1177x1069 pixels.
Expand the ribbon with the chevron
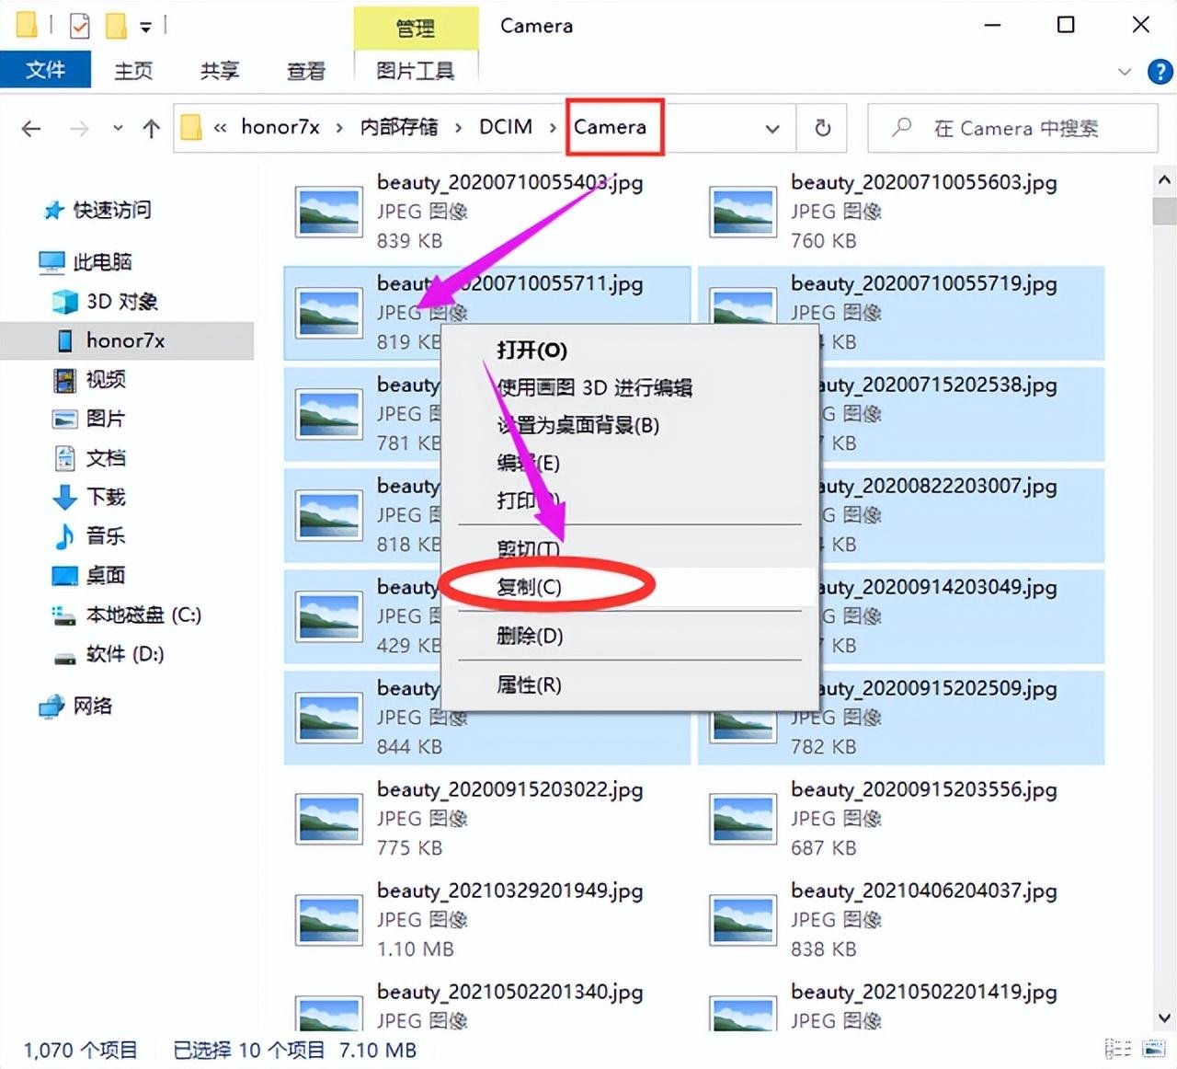click(x=1125, y=72)
